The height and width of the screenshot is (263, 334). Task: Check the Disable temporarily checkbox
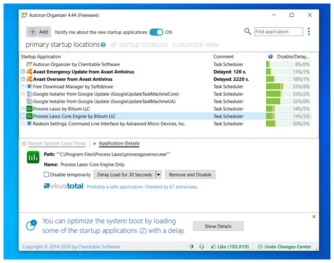point(46,174)
